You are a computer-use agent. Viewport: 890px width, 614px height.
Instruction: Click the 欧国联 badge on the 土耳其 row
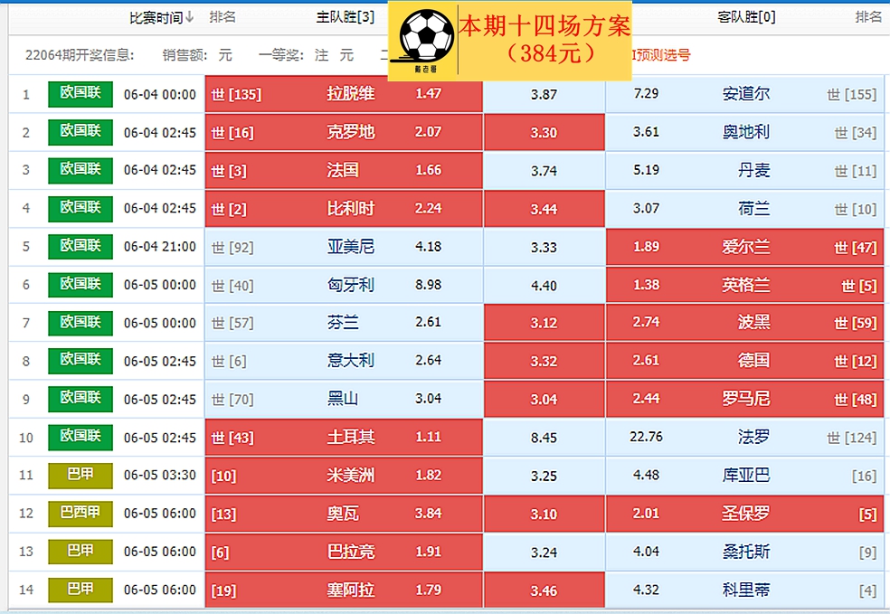80,437
